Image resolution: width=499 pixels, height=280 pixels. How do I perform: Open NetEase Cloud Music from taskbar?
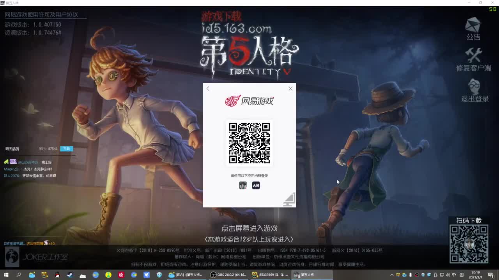click(x=121, y=275)
